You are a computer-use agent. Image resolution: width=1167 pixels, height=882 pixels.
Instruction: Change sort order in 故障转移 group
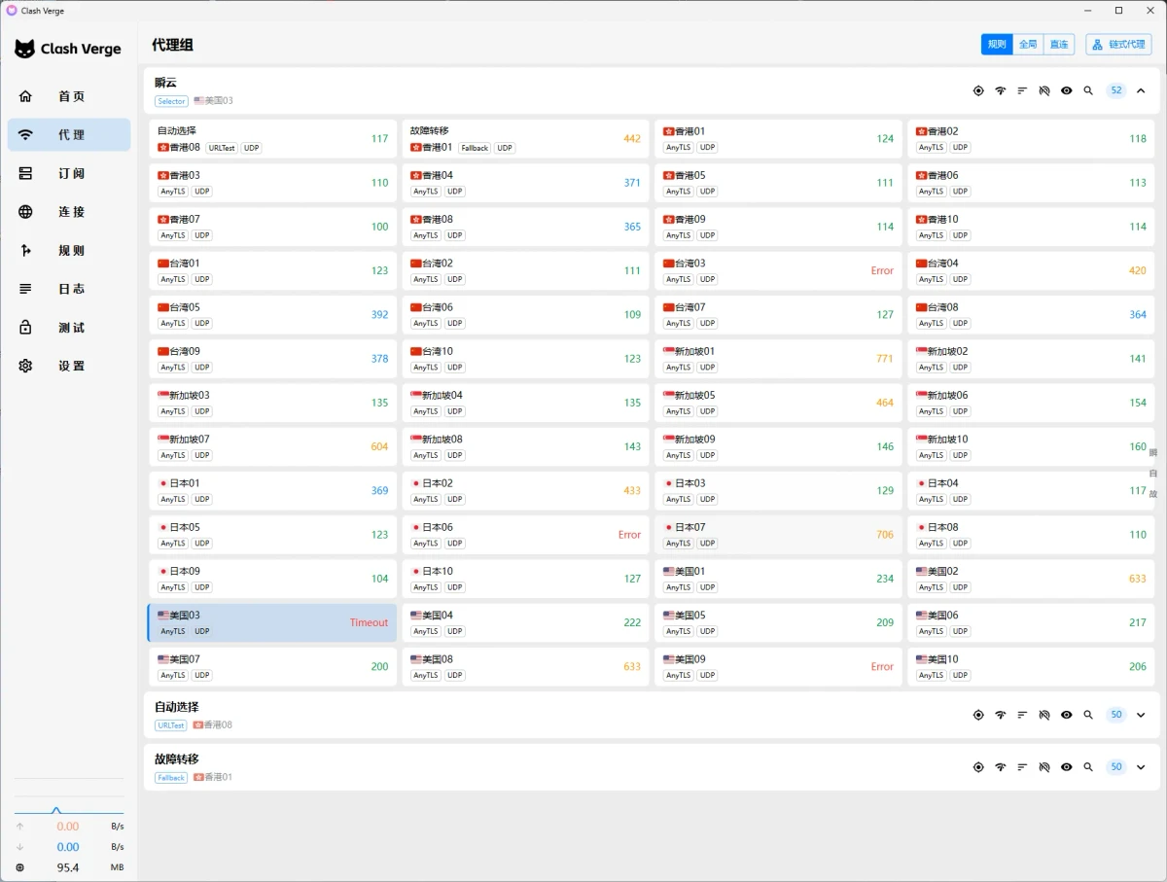[x=1022, y=767]
